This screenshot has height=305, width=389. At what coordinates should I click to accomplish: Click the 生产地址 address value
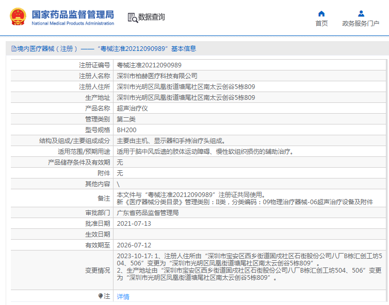[186, 97]
